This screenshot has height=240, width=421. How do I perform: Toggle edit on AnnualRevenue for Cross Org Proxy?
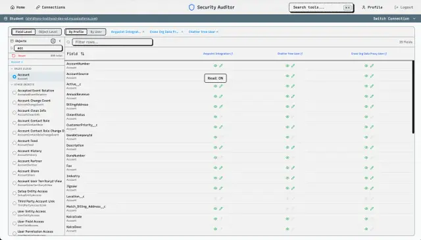tap(372, 97)
